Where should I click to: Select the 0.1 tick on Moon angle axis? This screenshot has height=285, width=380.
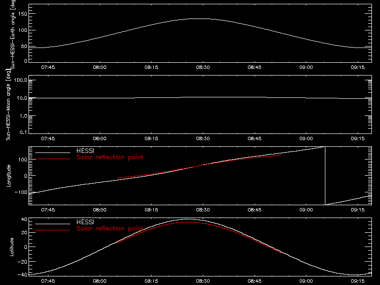tap(23, 132)
